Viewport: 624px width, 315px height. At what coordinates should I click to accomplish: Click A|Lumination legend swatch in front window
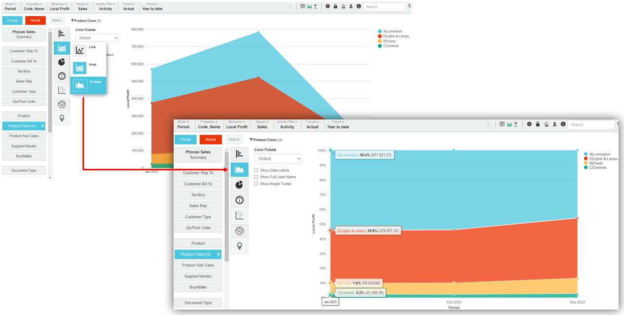pyautogui.click(x=586, y=155)
